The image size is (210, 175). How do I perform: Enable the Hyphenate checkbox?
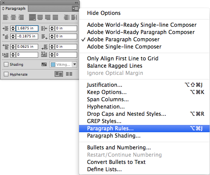(6, 74)
